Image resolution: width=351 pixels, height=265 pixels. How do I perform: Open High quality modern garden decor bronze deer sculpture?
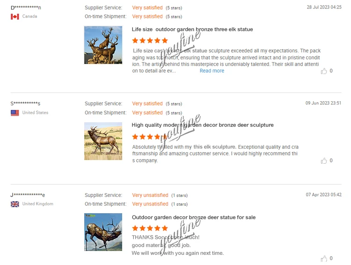pos(203,125)
